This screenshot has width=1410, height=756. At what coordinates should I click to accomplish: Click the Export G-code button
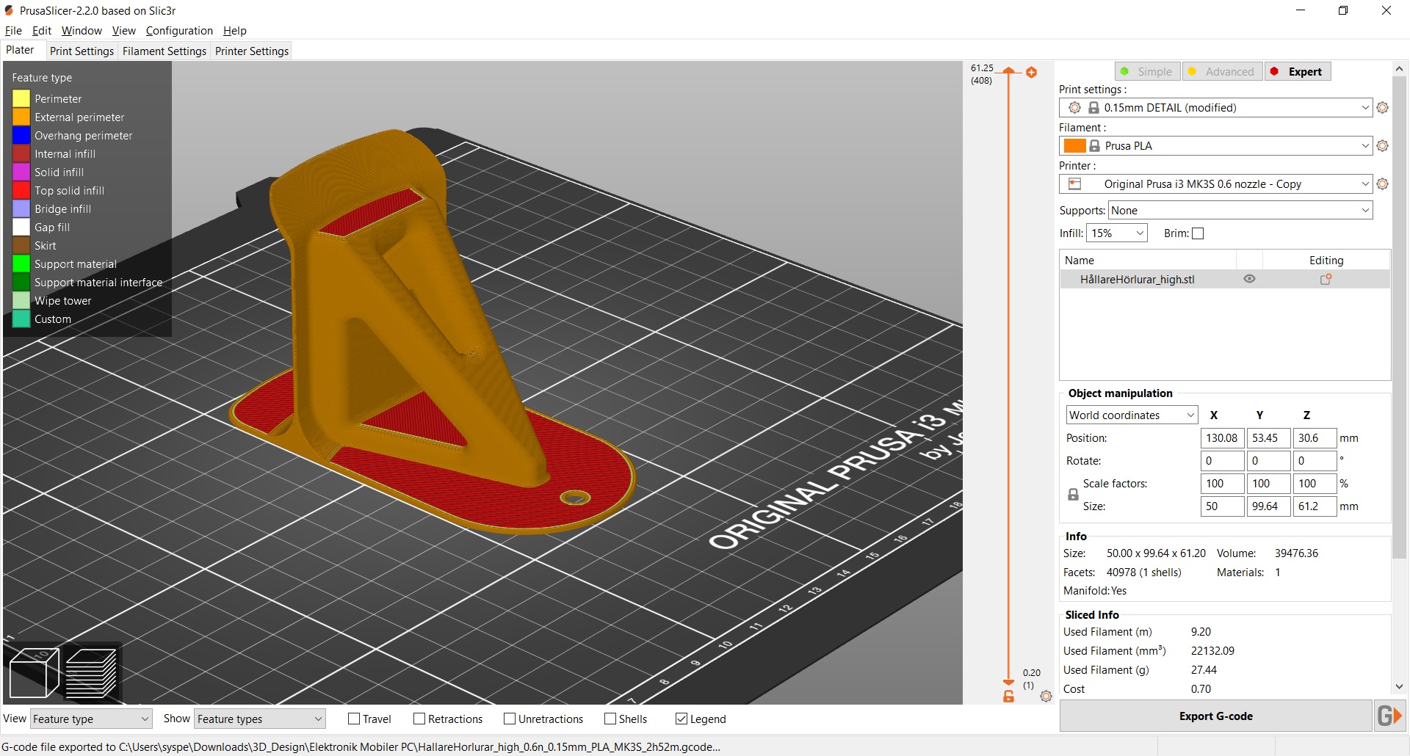(1215, 716)
